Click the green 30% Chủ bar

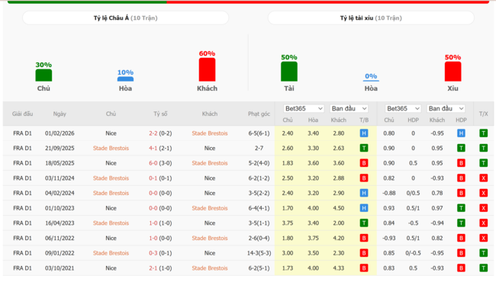coord(43,75)
